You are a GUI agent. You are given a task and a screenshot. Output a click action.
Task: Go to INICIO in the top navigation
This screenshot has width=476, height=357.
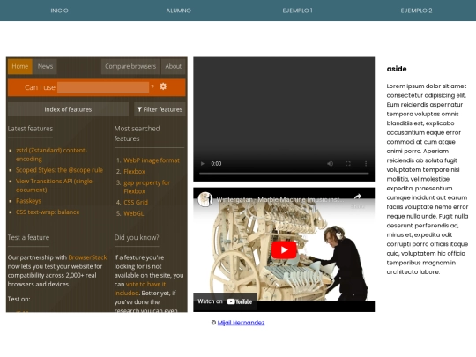pyautogui.click(x=60, y=11)
